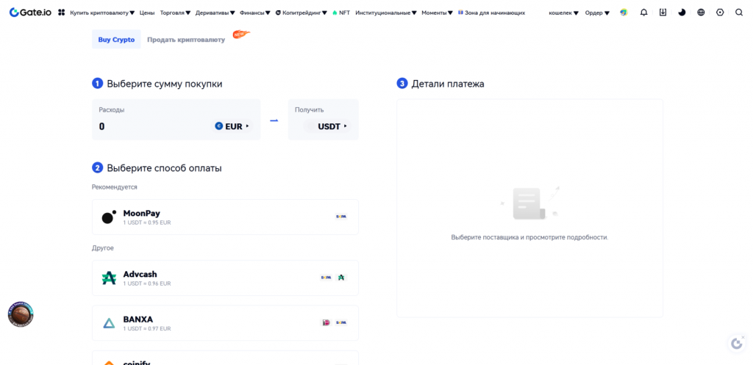This screenshot has width=753, height=365.
Task: Switch to the Buy Crypto tab
Action: pyautogui.click(x=116, y=40)
